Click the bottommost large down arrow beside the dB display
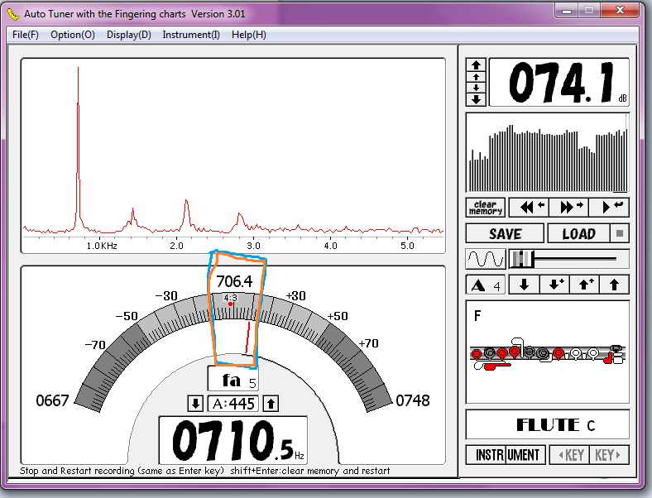 (476, 99)
